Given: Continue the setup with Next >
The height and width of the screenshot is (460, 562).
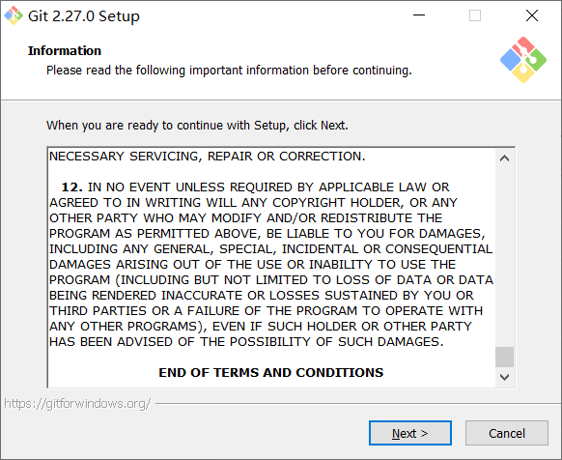Looking at the screenshot, I should [x=410, y=433].
